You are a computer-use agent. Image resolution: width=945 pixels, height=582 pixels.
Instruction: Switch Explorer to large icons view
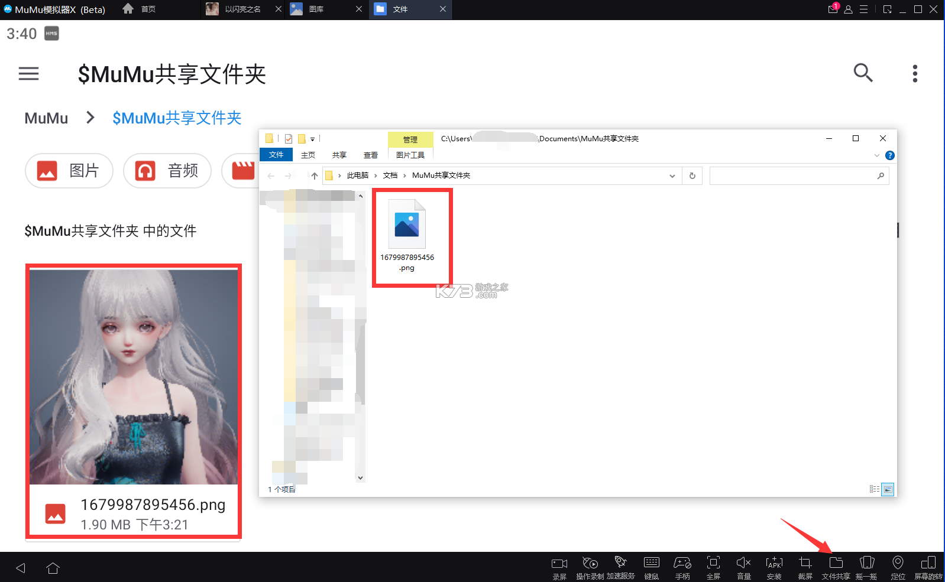pyautogui.click(x=888, y=489)
